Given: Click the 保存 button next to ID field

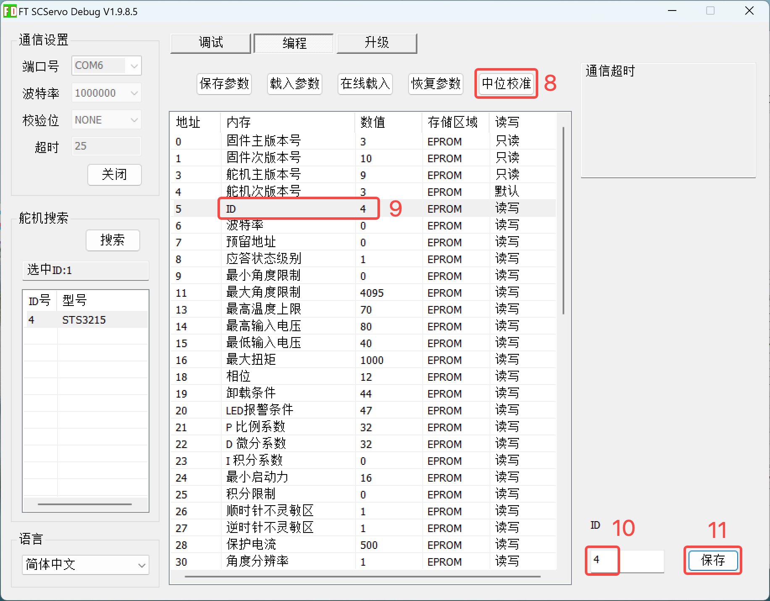Looking at the screenshot, I should point(713,561).
